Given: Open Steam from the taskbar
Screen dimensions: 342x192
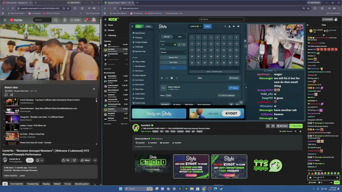Looking at the screenshot, I should click(221, 189).
